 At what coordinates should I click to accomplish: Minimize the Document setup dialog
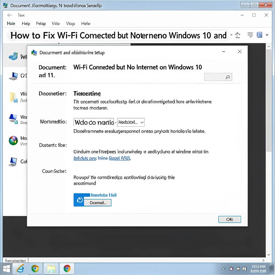tap(224, 51)
